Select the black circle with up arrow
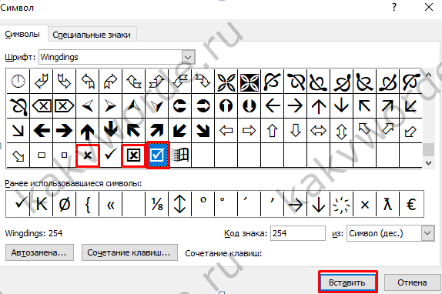This screenshot has height=294, width=442. click(226, 106)
